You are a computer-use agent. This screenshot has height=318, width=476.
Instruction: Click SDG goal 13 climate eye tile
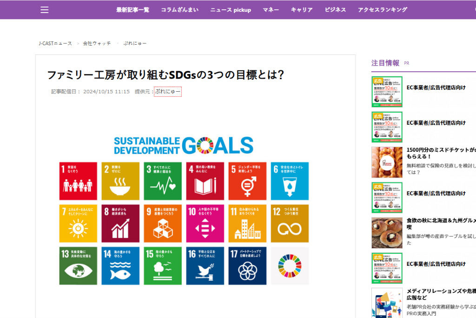pyautogui.click(x=78, y=266)
